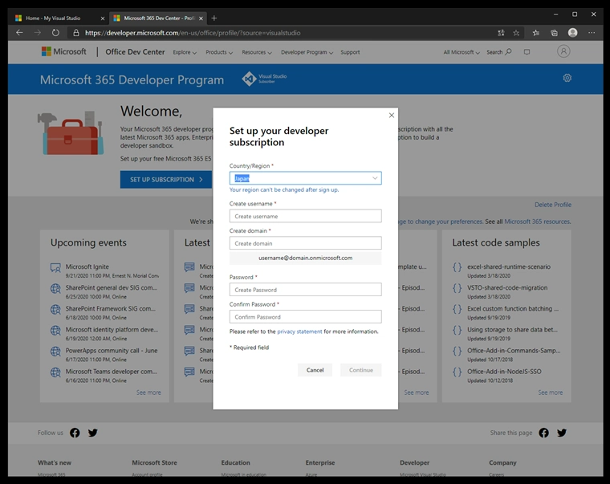The height and width of the screenshot is (484, 610).
Task: Share this page on Facebook
Action: [544, 433]
